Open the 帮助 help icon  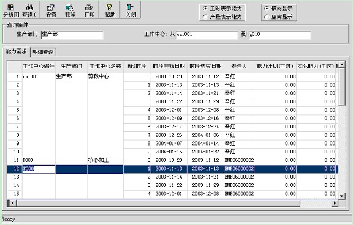(x=110, y=10)
